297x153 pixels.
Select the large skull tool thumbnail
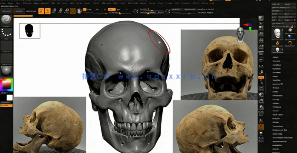coord(277,34)
